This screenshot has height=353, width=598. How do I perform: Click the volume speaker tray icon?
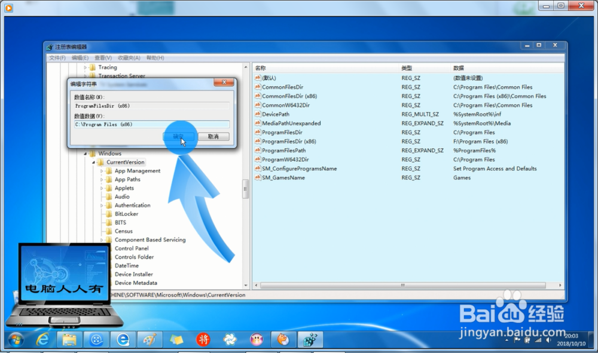548,340
